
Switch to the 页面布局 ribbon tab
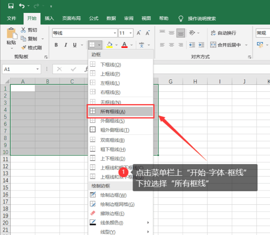point(71,18)
